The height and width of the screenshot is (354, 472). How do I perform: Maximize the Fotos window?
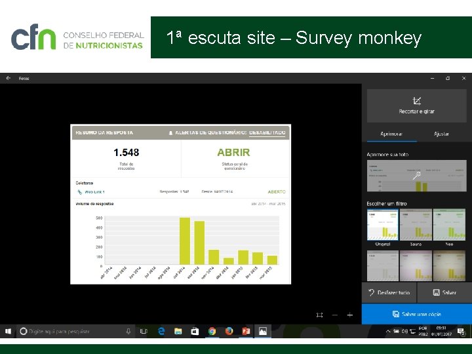tap(448, 78)
